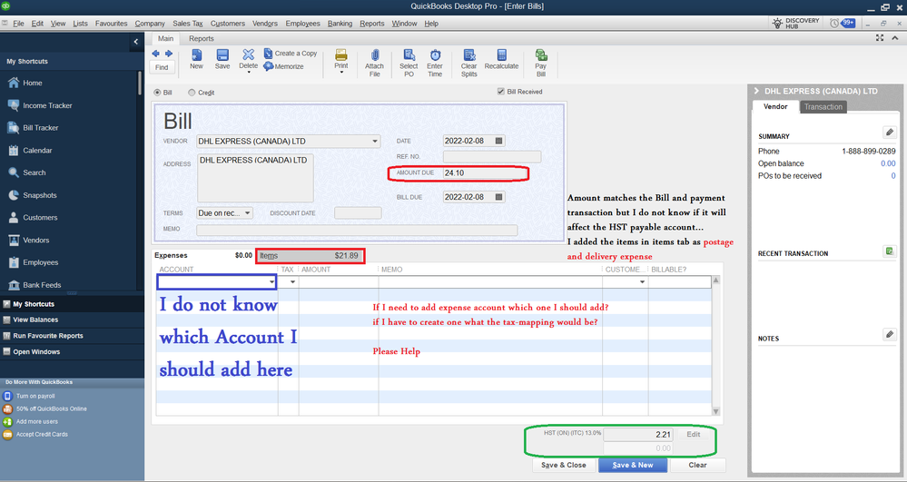Click the Clear button
907x482 pixels.
pos(697,466)
